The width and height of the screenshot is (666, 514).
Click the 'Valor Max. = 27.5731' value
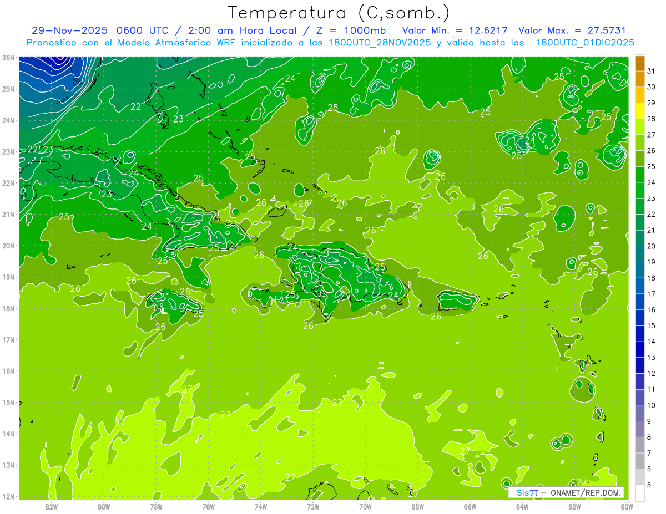pyautogui.click(x=572, y=30)
